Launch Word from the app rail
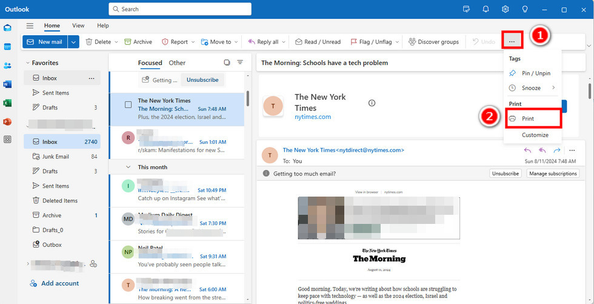Screen dimensions: 594x304 pyautogui.click(x=7, y=84)
